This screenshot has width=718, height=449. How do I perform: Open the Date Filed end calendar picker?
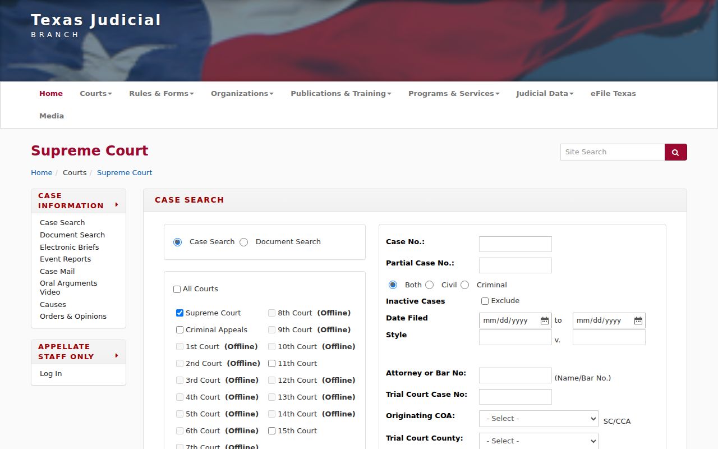coord(638,320)
